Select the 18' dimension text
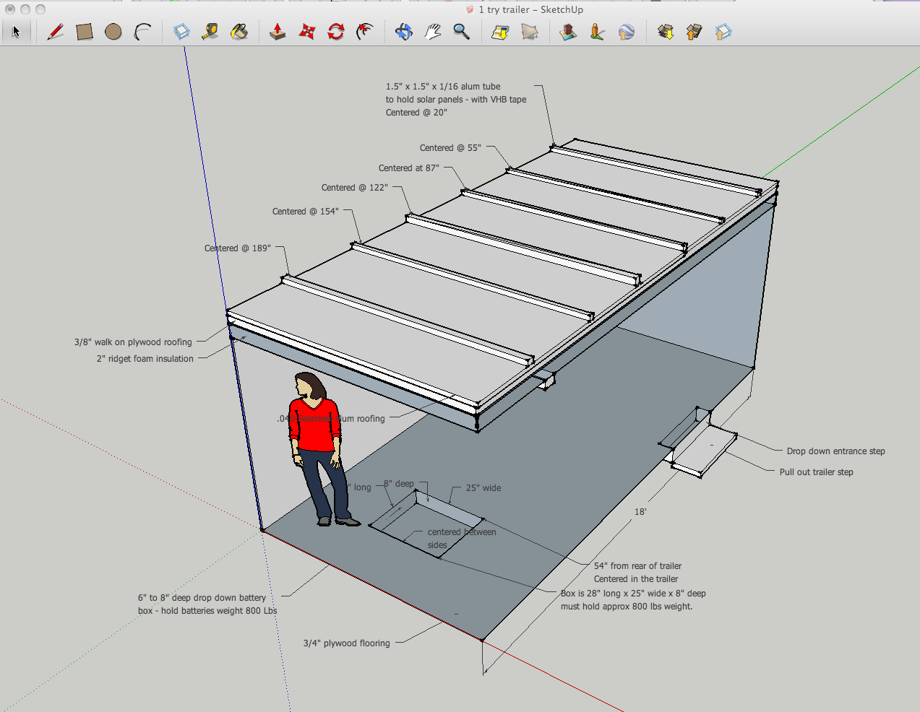This screenshot has height=712, width=920. pyautogui.click(x=640, y=512)
